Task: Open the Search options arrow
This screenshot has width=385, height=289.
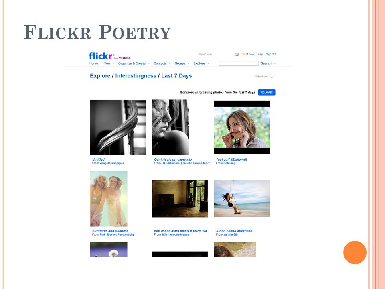Action: [275, 63]
